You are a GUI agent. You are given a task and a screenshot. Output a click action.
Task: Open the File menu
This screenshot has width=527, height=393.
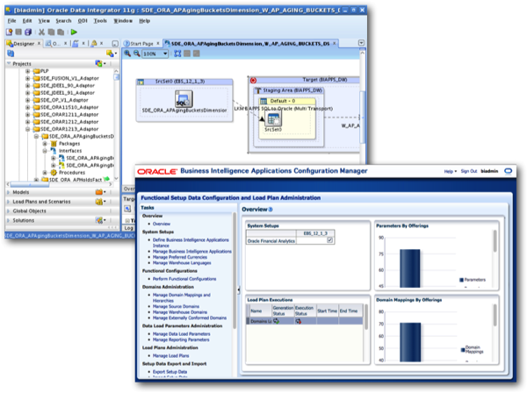11,21
